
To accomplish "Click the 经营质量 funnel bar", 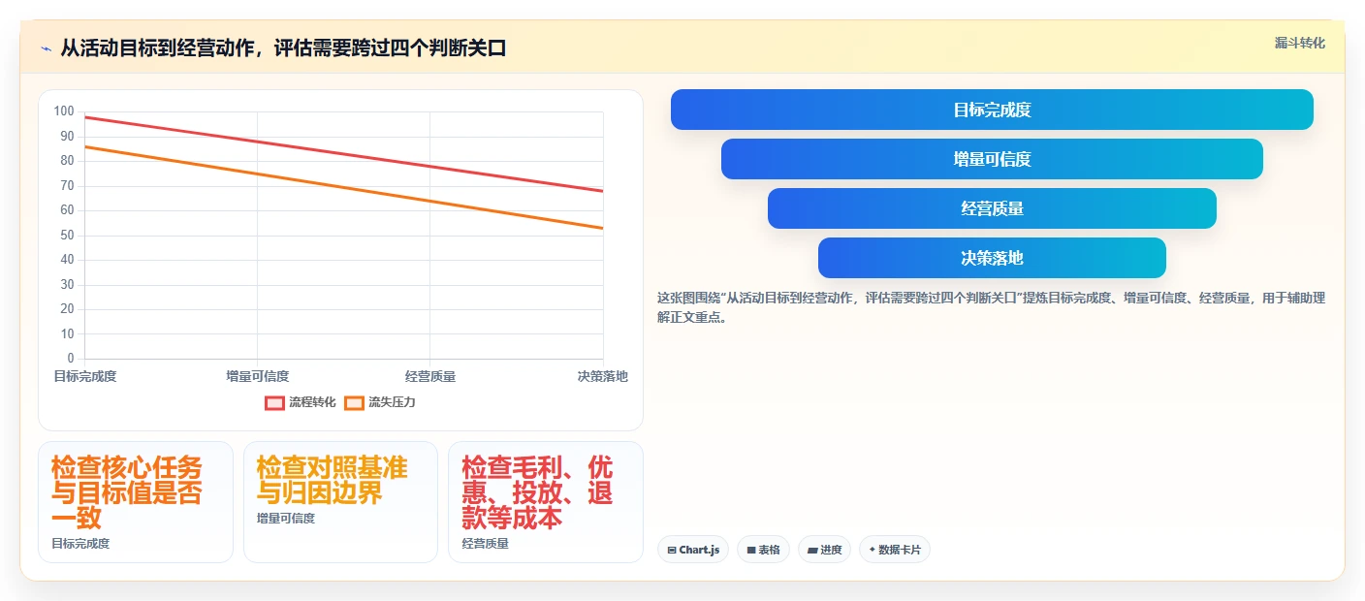I will [x=992, y=208].
